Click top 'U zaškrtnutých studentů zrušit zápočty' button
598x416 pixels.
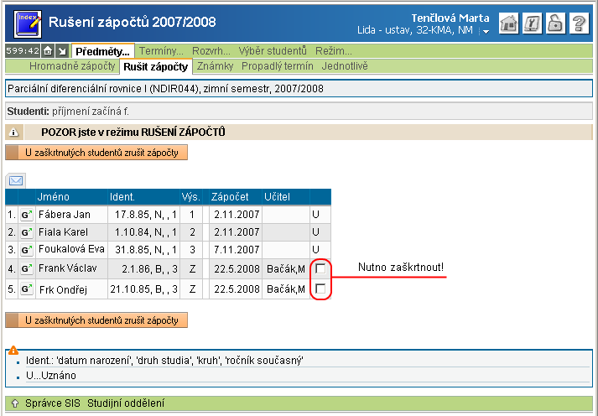pyautogui.click(x=96, y=153)
